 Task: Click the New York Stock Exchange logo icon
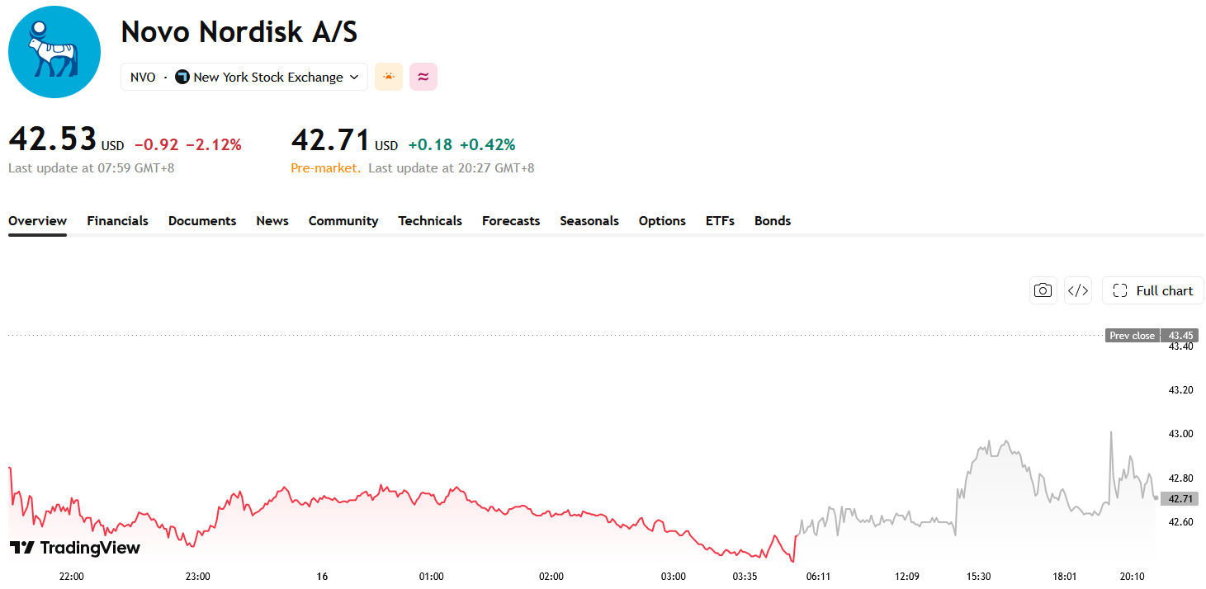pos(182,77)
